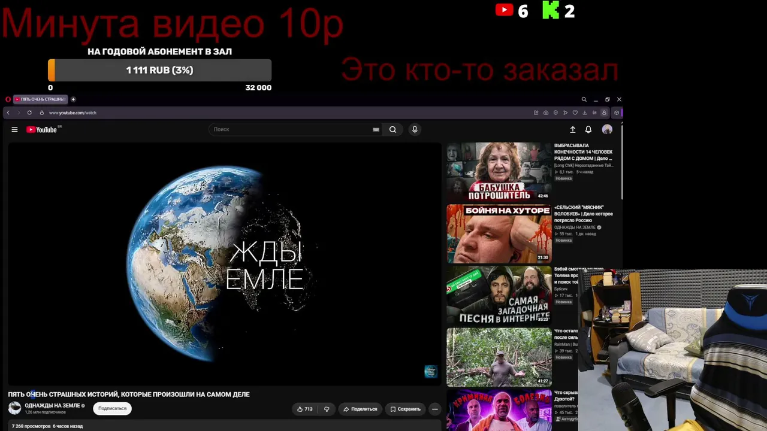Go back with the browser back arrow
The height and width of the screenshot is (431, 767).
(8, 113)
